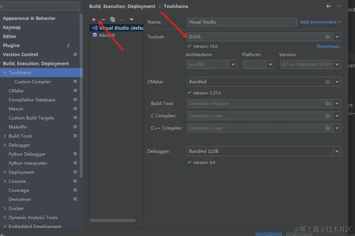
Task: Open Build Tool dropdown arrow
Action: point(337,104)
